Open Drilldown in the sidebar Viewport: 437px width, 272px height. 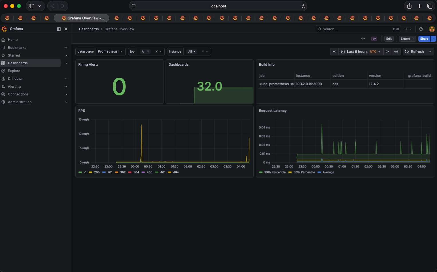click(15, 79)
